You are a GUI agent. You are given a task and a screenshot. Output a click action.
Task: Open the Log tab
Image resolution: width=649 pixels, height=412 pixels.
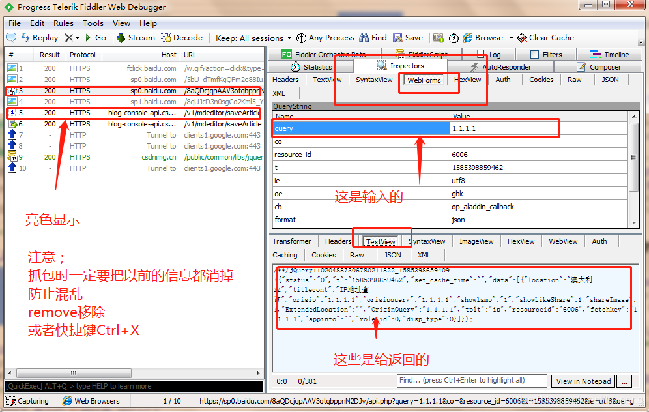489,55
